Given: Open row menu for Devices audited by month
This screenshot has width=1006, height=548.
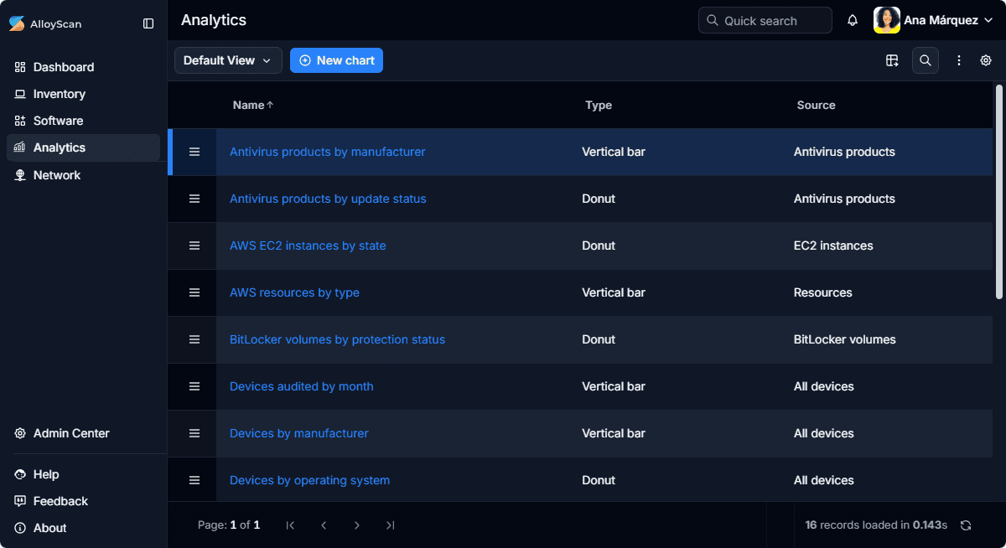Looking at the screenshot, I should 194,386.
